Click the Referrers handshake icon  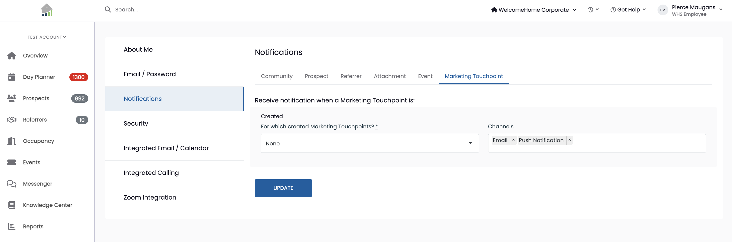12,119
